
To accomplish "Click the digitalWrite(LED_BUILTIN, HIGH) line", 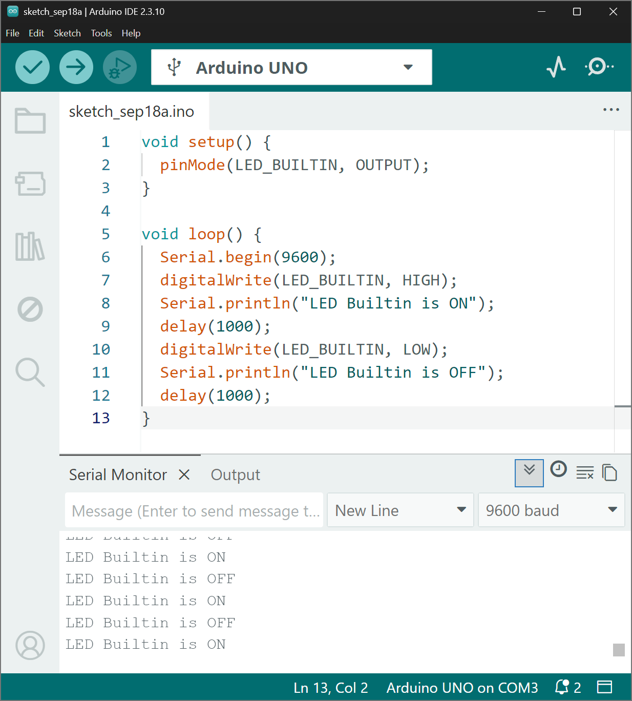I will [x=308, y=280].
